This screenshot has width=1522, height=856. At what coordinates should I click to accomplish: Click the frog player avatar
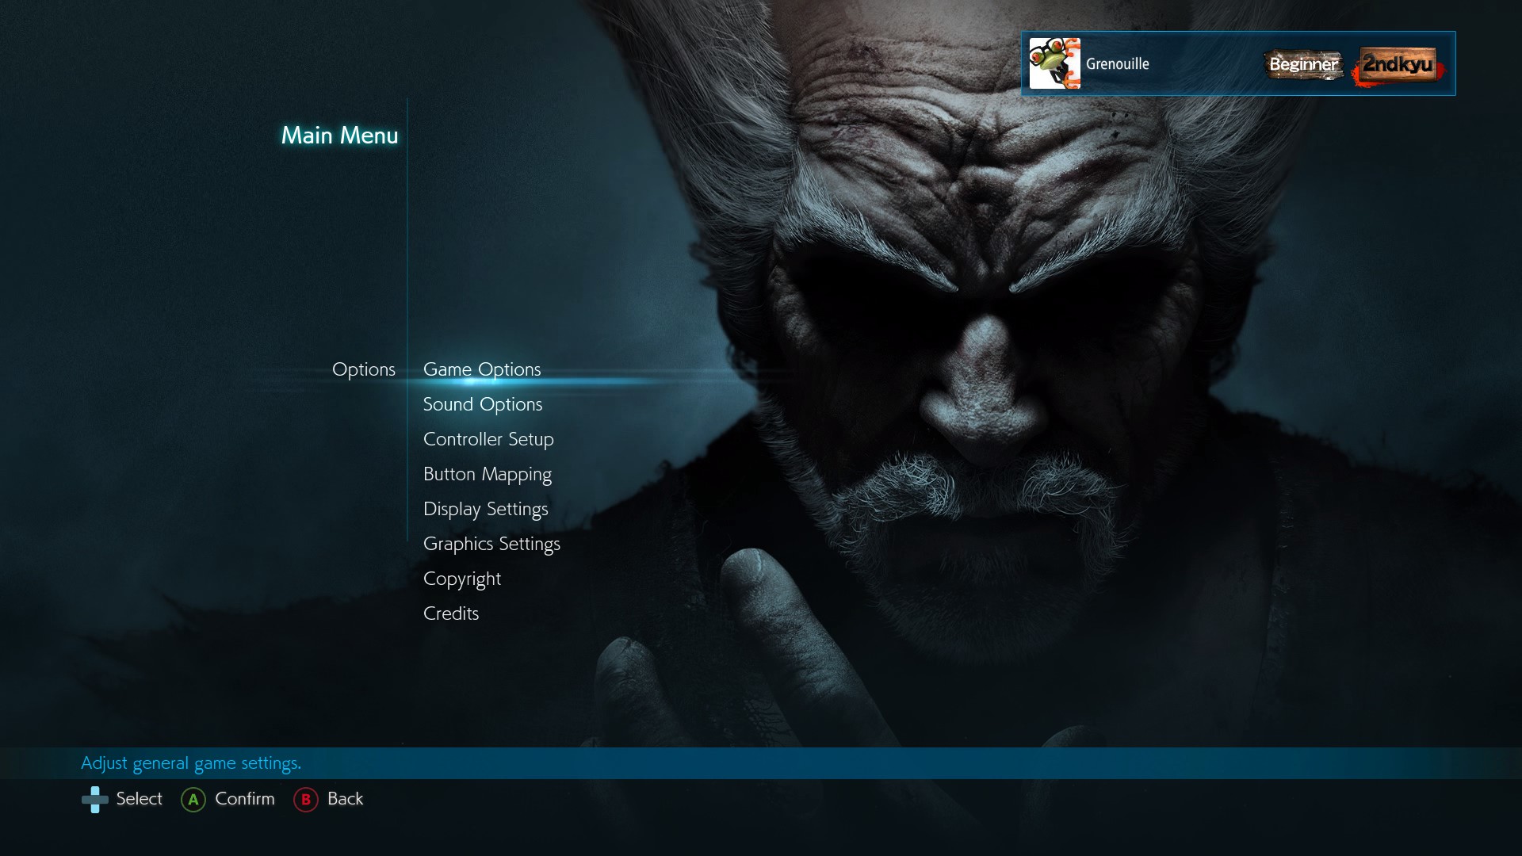click(x=1054, y=63)
